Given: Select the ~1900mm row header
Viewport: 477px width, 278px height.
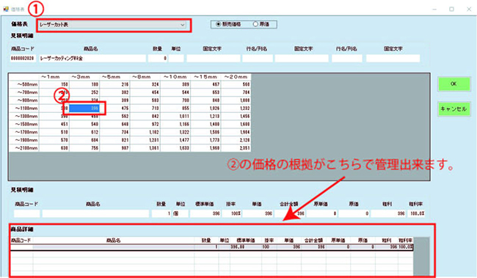Looking at the screenshot, I should point(24,140).
